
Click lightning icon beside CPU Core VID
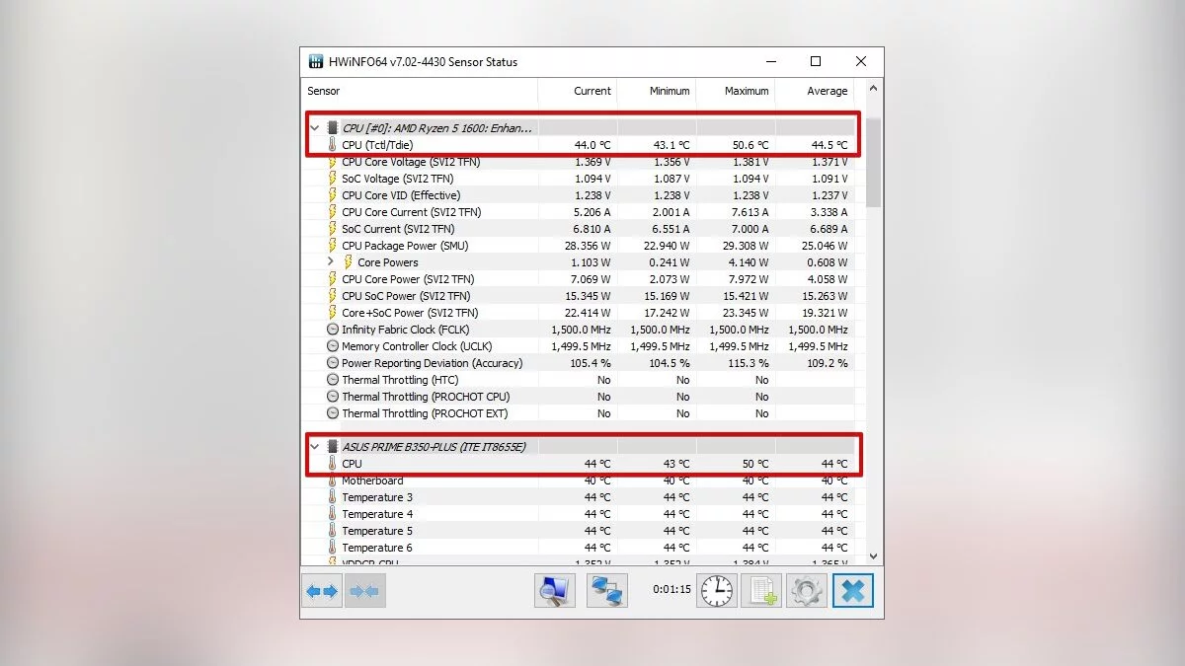click(332, 195)
